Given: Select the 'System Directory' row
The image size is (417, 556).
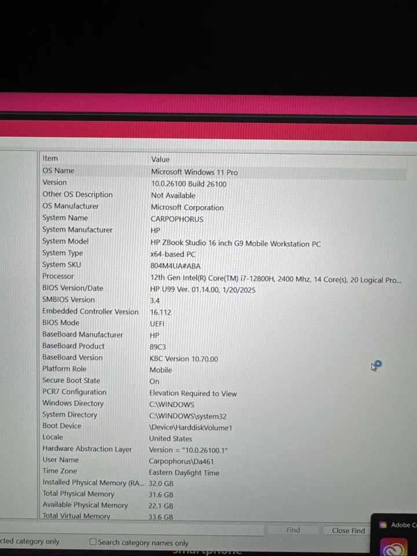Looking at the screenshot, I should click(69, 415).
